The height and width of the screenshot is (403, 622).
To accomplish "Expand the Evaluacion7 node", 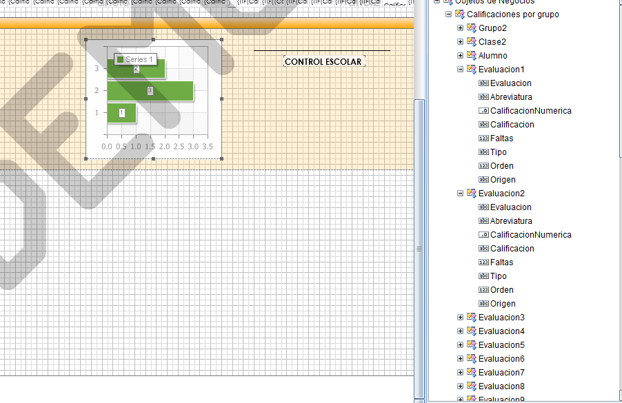I will [460, 373].
